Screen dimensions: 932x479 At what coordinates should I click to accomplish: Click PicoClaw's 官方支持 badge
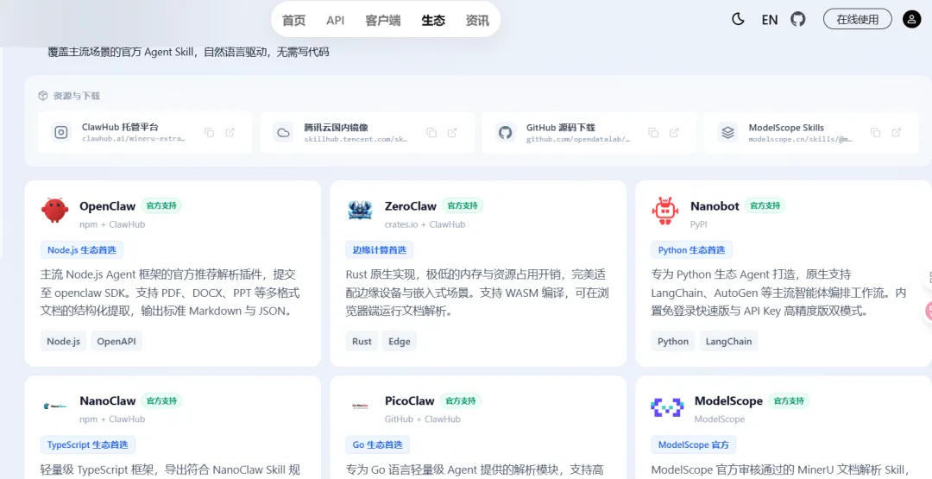pos(461,400)
